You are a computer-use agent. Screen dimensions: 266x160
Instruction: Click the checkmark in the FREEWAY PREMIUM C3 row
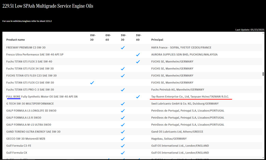[x=123, y=48]
